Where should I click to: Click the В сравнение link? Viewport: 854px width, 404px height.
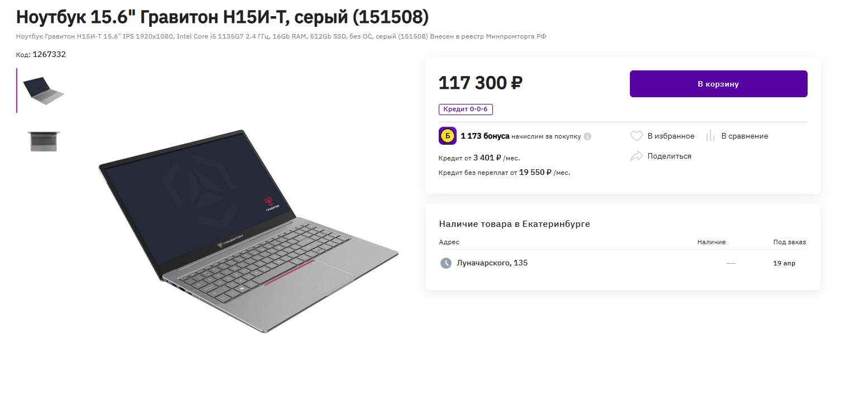[744, 136]
